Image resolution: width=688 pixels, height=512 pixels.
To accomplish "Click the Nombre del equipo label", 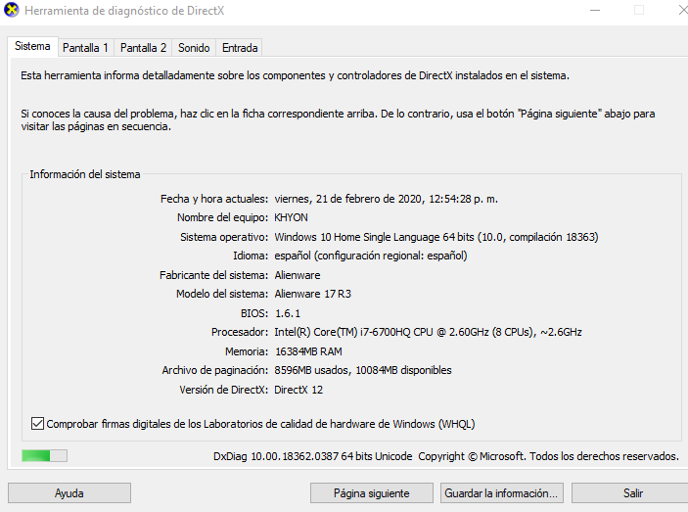I will 222,217.
